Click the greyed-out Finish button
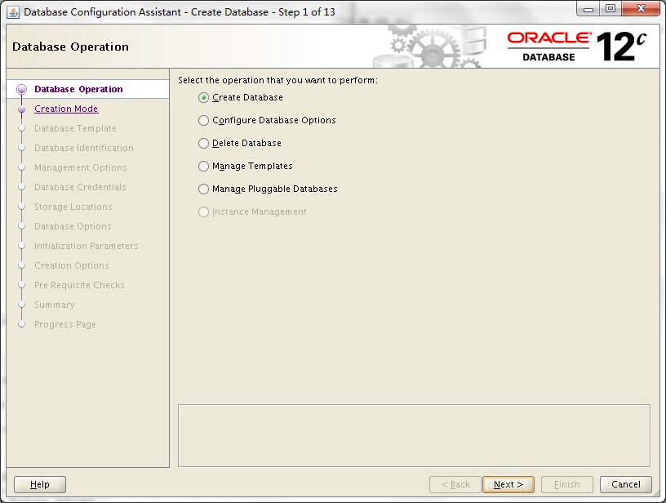666x503 pixels. 567,484
